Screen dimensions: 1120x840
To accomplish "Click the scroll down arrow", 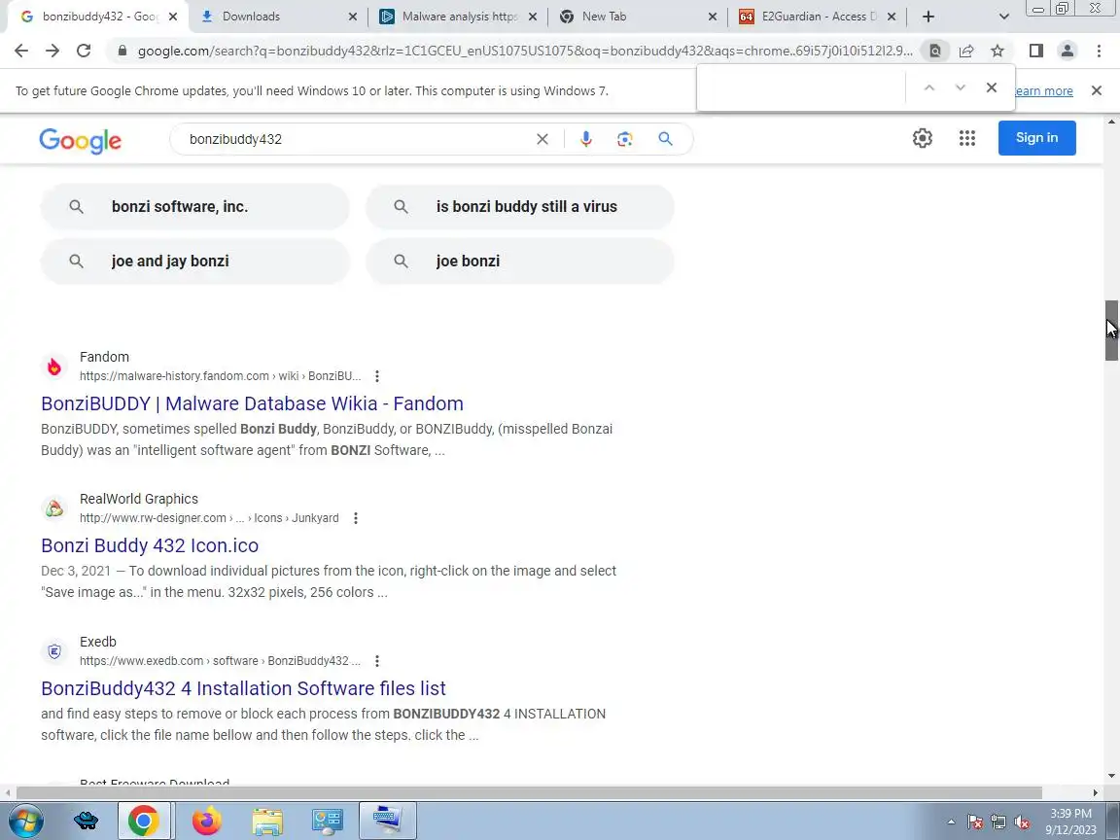I will pos(1111,776).
